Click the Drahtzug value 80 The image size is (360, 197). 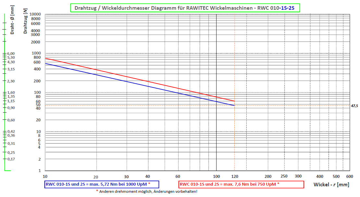coord(38,97)
